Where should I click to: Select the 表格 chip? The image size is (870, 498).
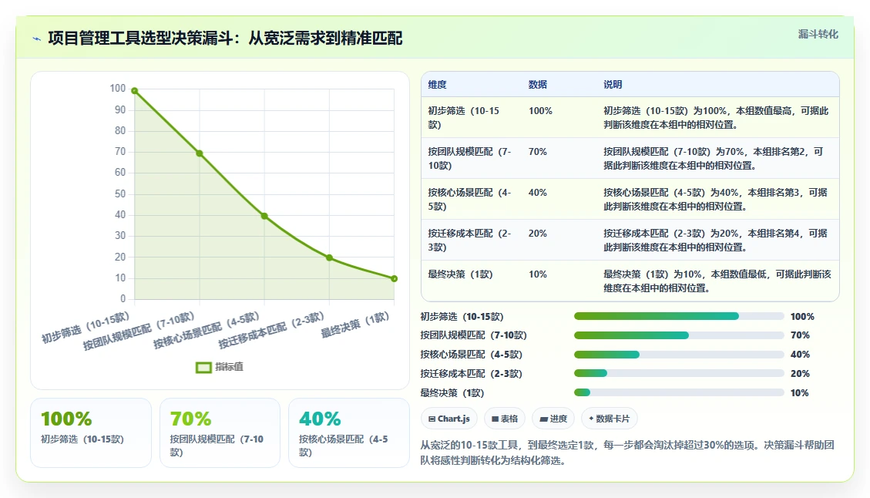[505, 419]
